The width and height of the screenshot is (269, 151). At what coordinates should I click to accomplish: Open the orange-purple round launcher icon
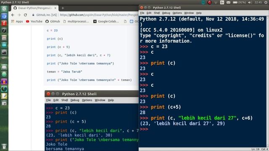click(x=4, y=82)
